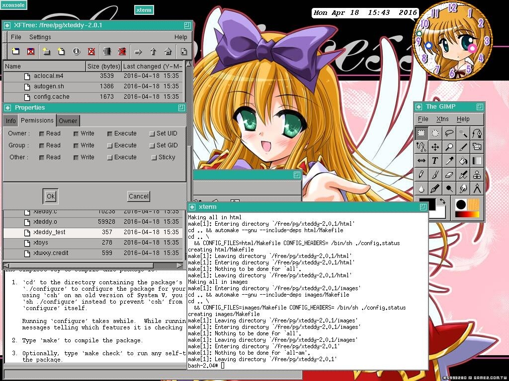509x381 pixels.
Task: Toggle Owner Execute permission
Action: click(110, 133)
